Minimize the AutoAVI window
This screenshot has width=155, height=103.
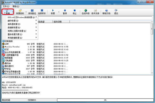tap(139, 2)
